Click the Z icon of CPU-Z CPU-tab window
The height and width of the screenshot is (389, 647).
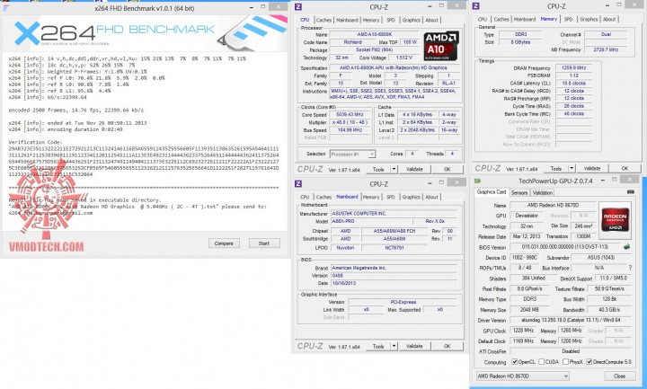coord(298,6)
